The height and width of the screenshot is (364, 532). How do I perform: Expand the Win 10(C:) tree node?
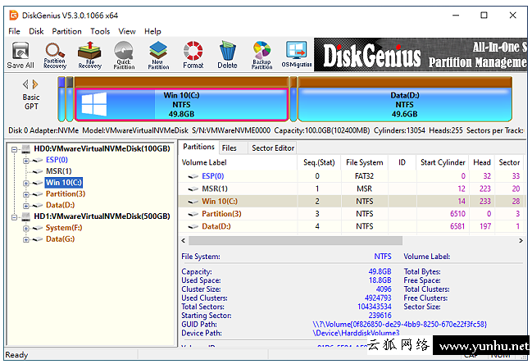coord(25,183)
